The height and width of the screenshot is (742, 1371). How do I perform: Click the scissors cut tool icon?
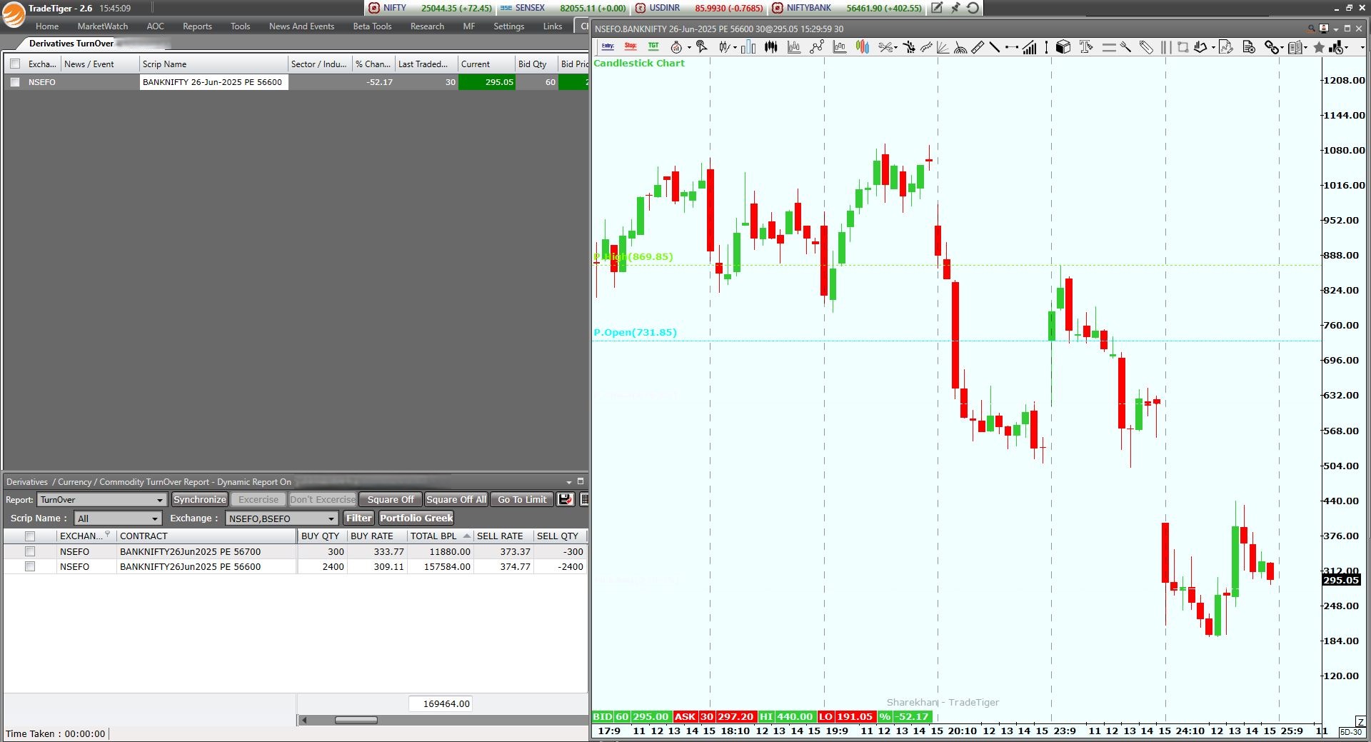coord(885,47)
